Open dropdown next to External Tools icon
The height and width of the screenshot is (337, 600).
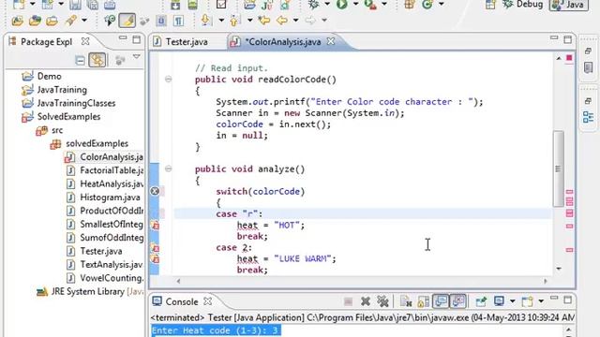point(384,4)
